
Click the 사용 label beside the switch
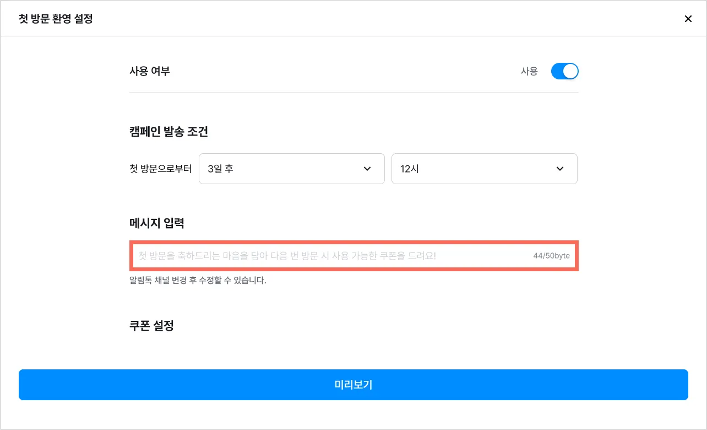529,72
